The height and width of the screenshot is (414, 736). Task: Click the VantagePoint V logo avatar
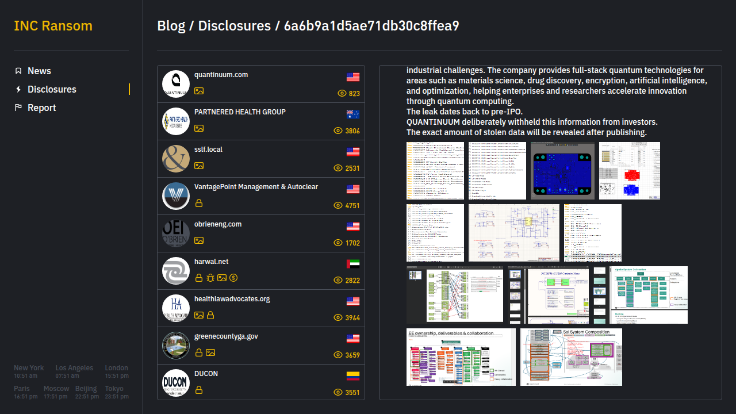(x=176, y=196)
